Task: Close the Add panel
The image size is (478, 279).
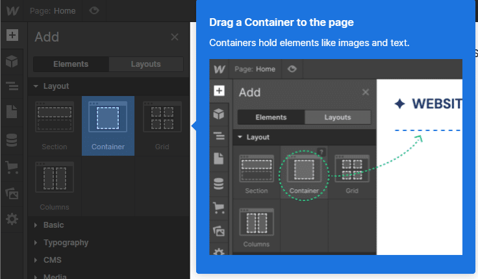Action: 175,38
